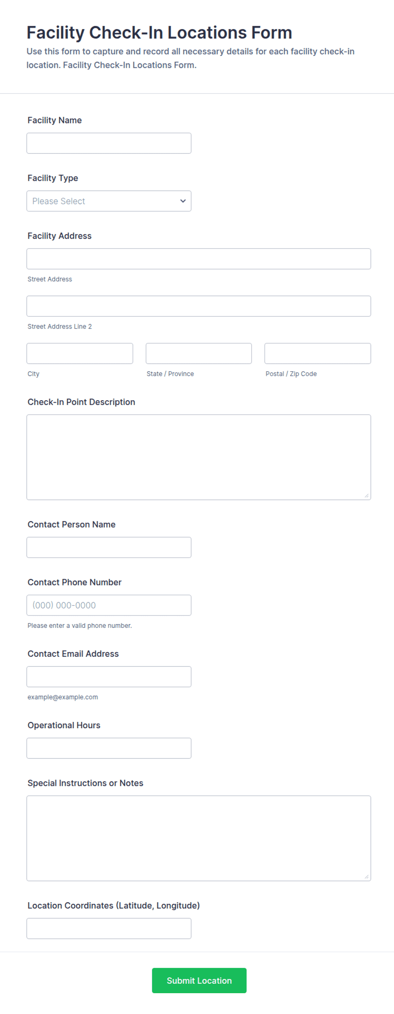The image size is (394, 1014).
Task: Click the Operational Hours input
Action: click(x=109, y=748)
